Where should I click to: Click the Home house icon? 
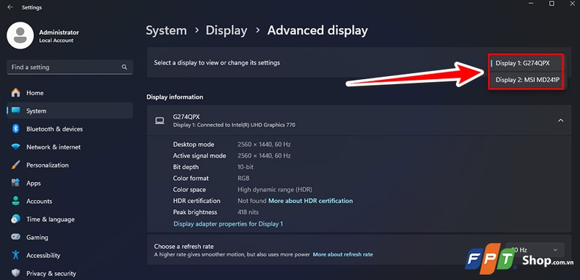15,93
